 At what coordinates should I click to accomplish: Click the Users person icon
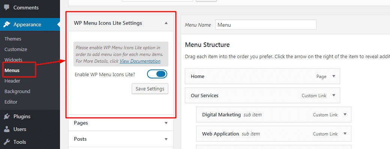[7, 129]
